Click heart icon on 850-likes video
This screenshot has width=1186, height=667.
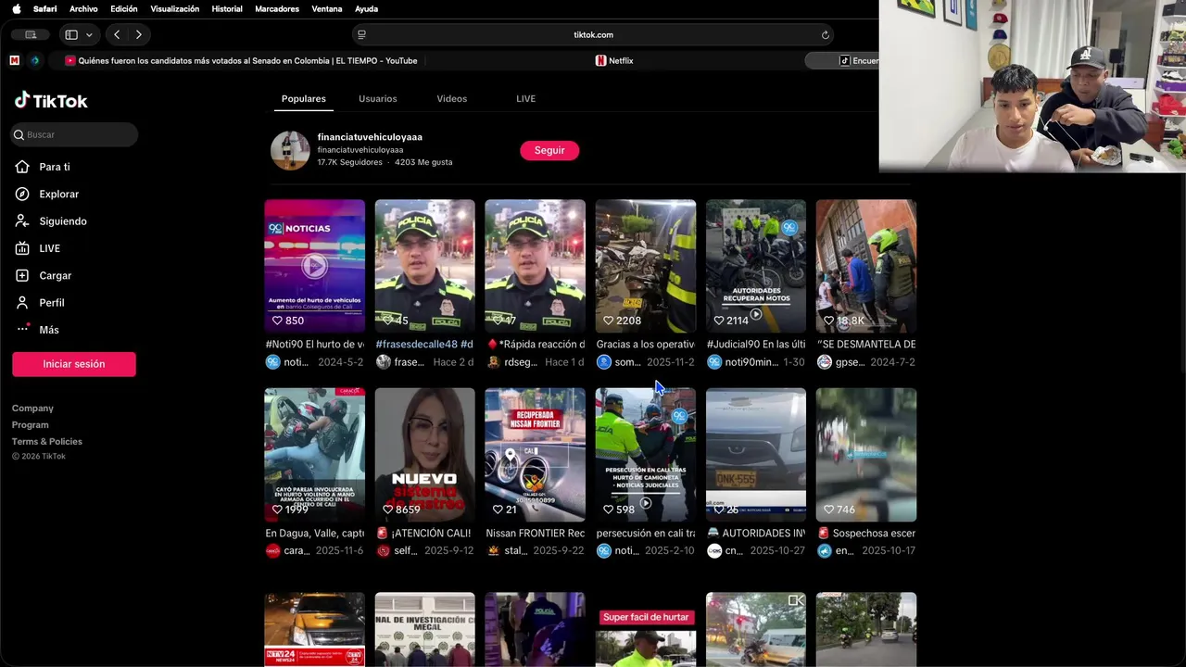point(277,321)
